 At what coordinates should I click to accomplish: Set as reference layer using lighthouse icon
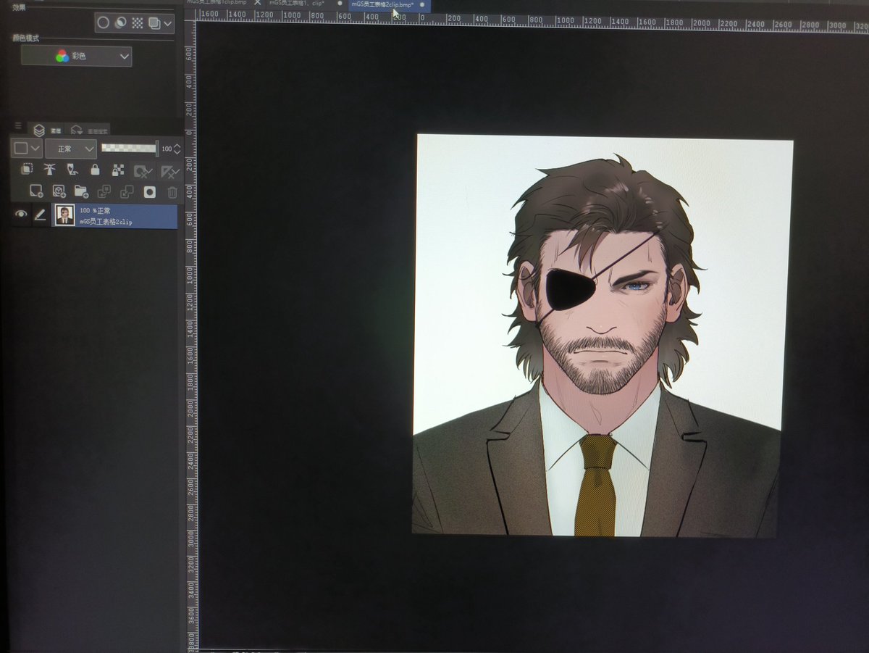[x=49, y=170]
